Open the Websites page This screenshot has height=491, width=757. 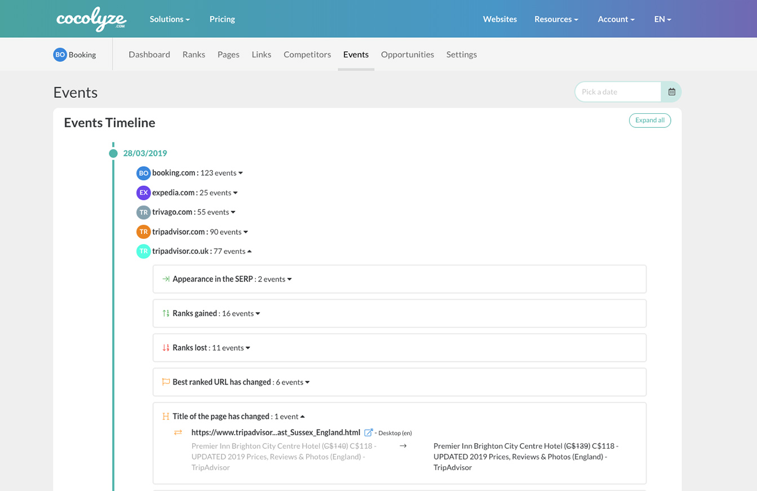(500, 19)
